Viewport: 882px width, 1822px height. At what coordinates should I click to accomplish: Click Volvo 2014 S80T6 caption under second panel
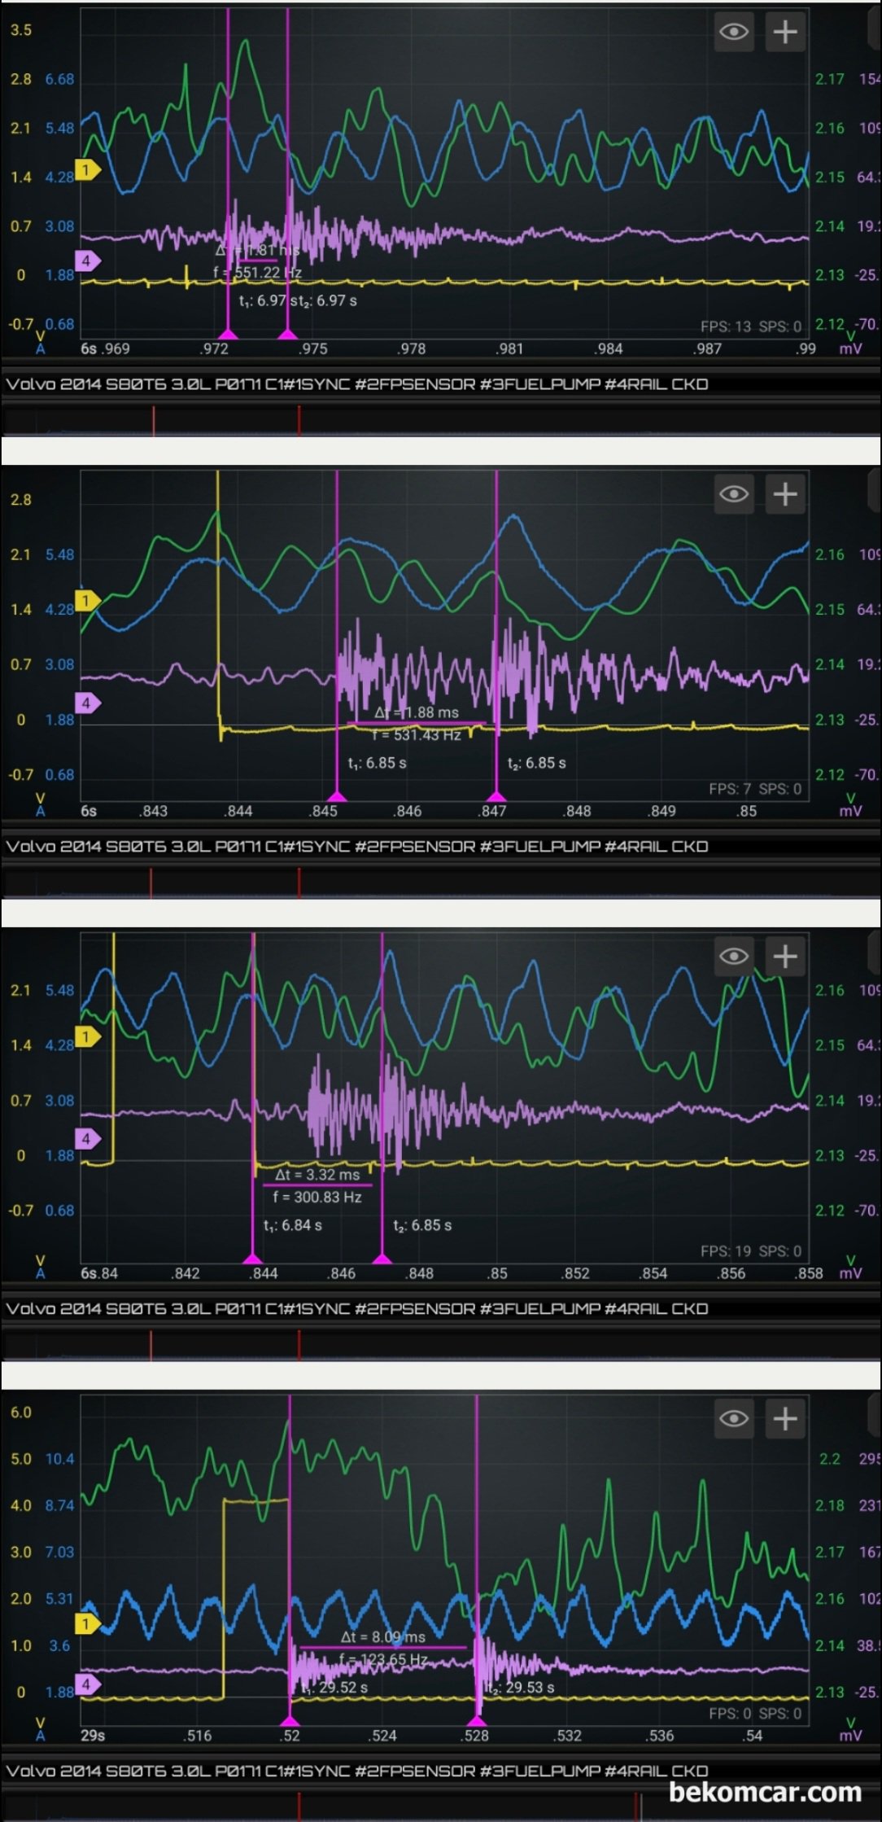click(x=356, y=847)
